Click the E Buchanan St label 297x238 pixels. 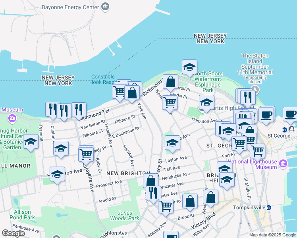point(126,132)
